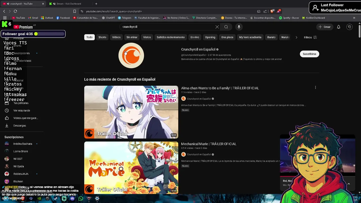Select the Barato filter chip
This screenshot has height=203, width=361.
click(271, 37)
